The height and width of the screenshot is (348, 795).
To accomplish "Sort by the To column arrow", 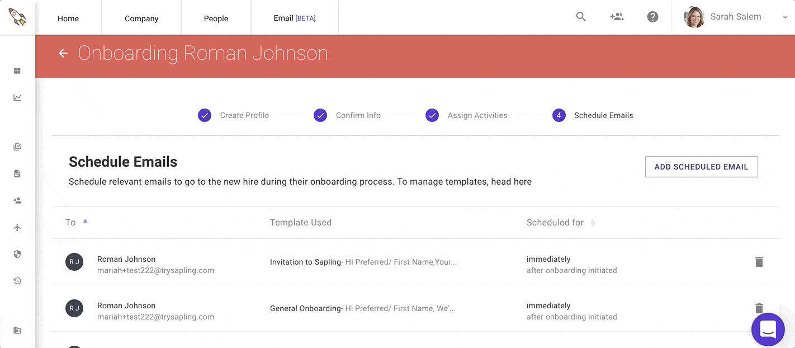I will 85,221.
